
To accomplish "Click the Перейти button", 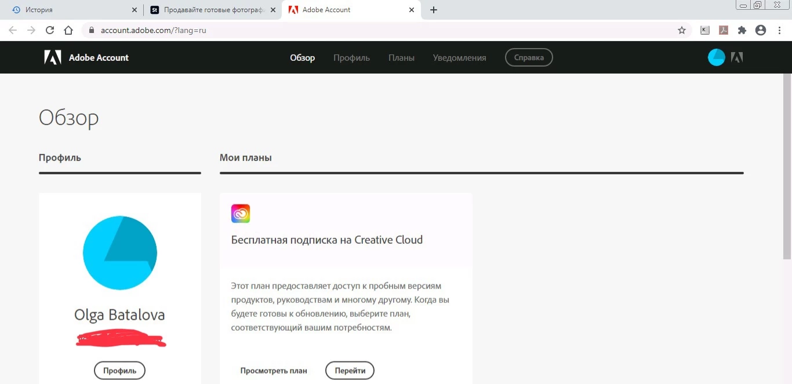I will coord(350,371).
